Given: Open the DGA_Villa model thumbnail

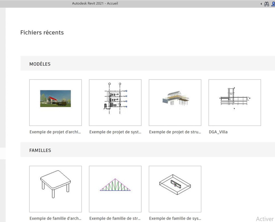Looking at the screenshot, I should coord(235,103).
